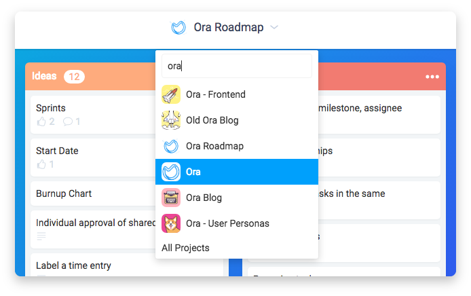Like the Start Date card

coord(43,164)
